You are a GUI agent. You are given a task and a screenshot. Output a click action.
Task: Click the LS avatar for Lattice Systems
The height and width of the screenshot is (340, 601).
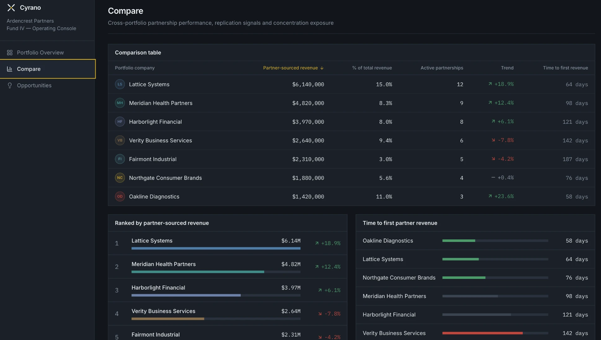pyautogui.click(x=120, y=84)
